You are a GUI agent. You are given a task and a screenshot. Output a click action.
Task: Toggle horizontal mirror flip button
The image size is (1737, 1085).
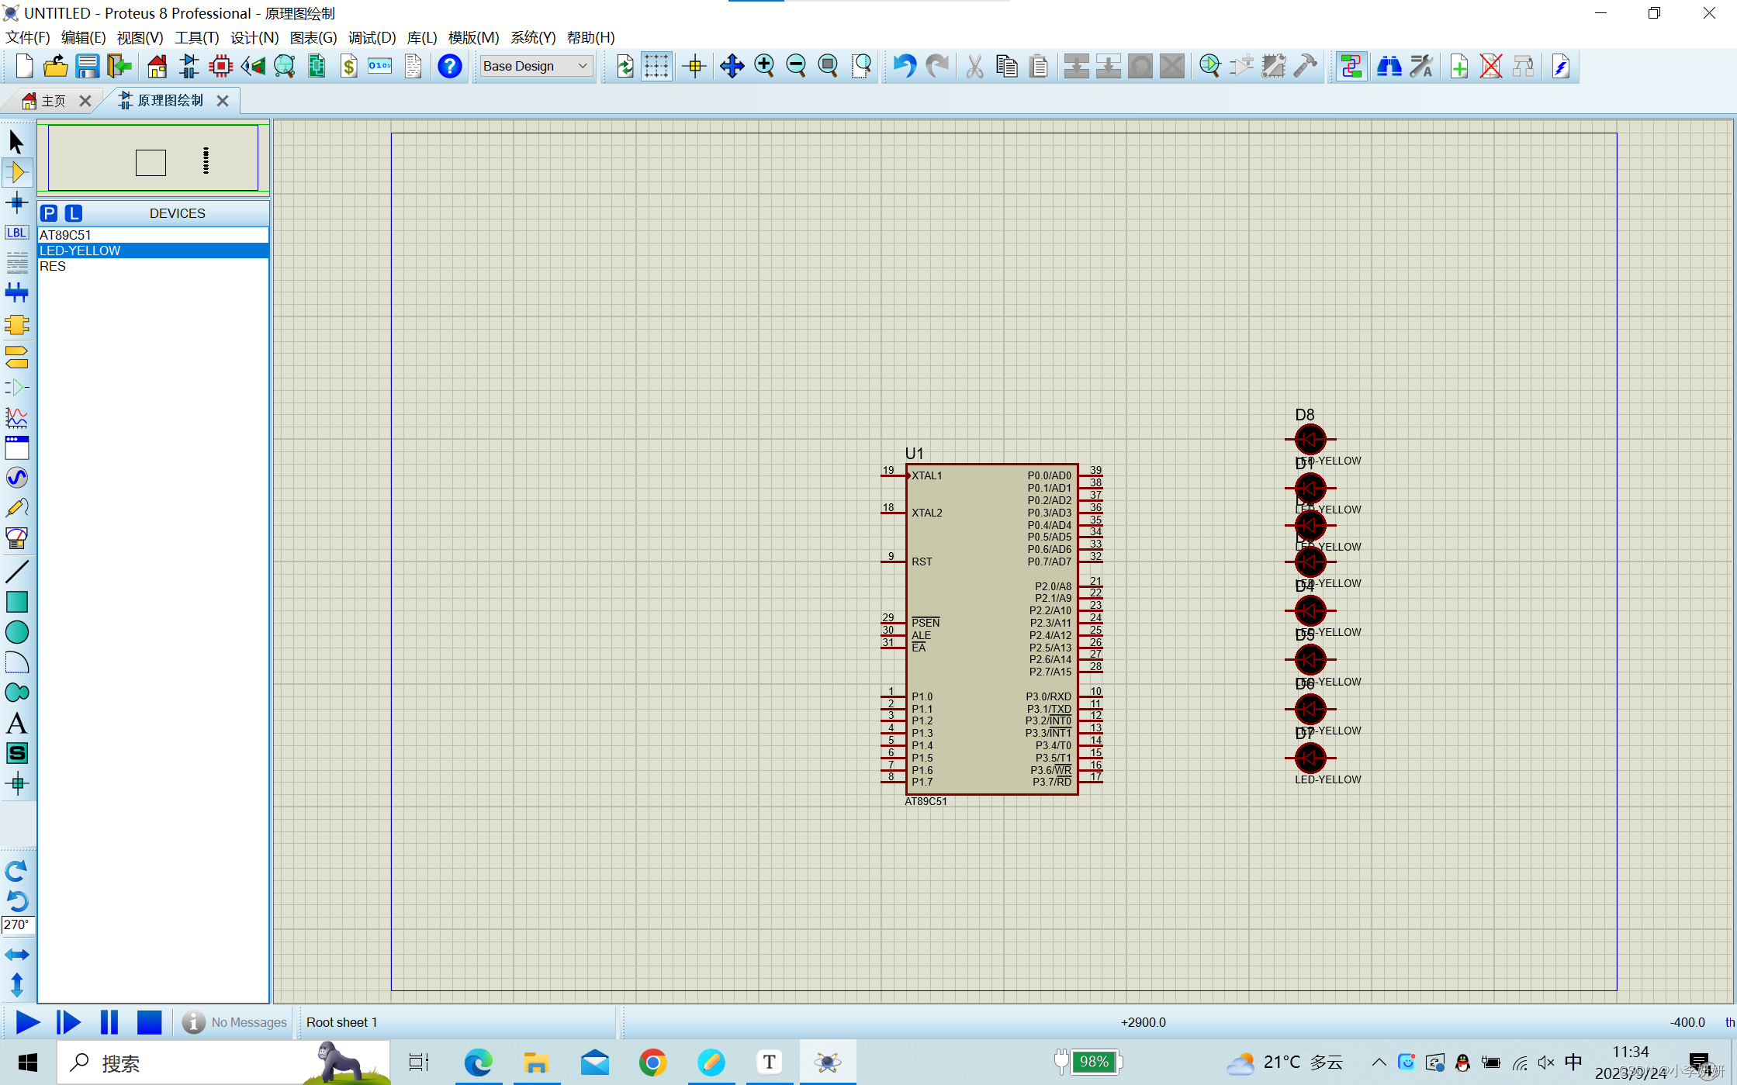17,955
